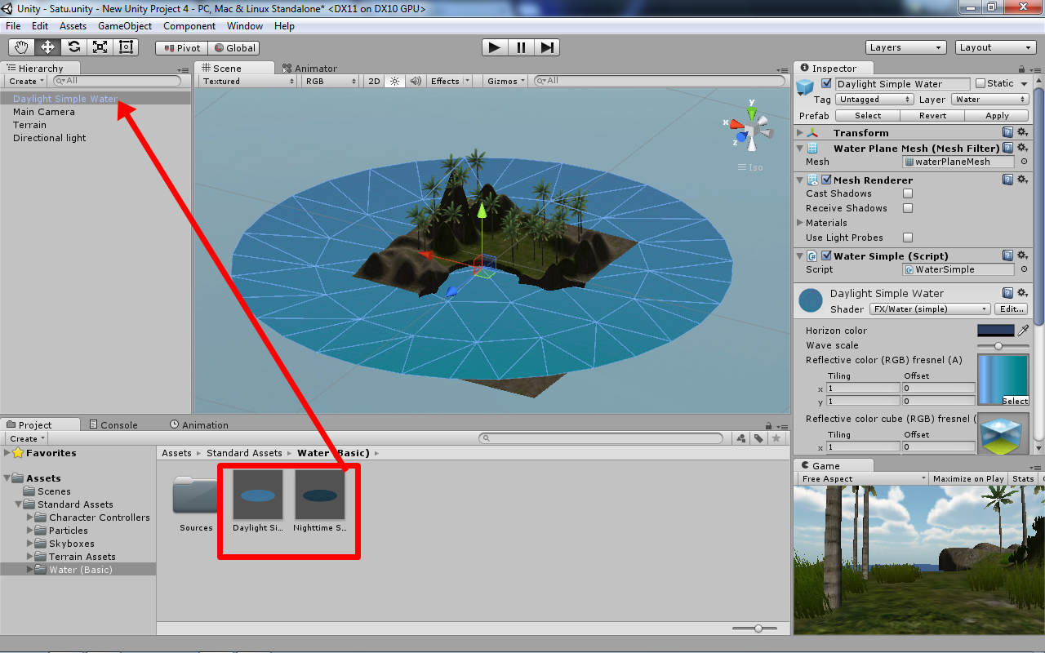Open the Shader dropdown showing FX/Water (simple)
Viewport: 1045px width, 653px height.
[930, 309]
